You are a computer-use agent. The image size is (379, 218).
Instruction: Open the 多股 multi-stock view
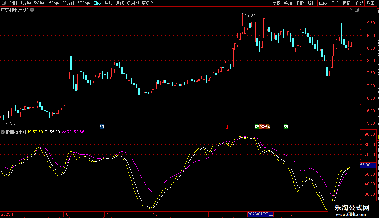(300, 3)
